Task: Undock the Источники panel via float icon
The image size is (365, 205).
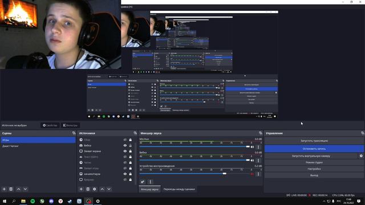Action: [x=135, y=133]
